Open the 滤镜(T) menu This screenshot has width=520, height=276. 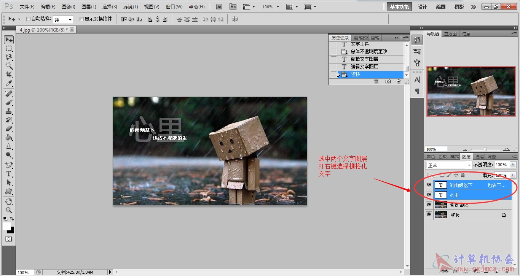(x=131, y=7)
